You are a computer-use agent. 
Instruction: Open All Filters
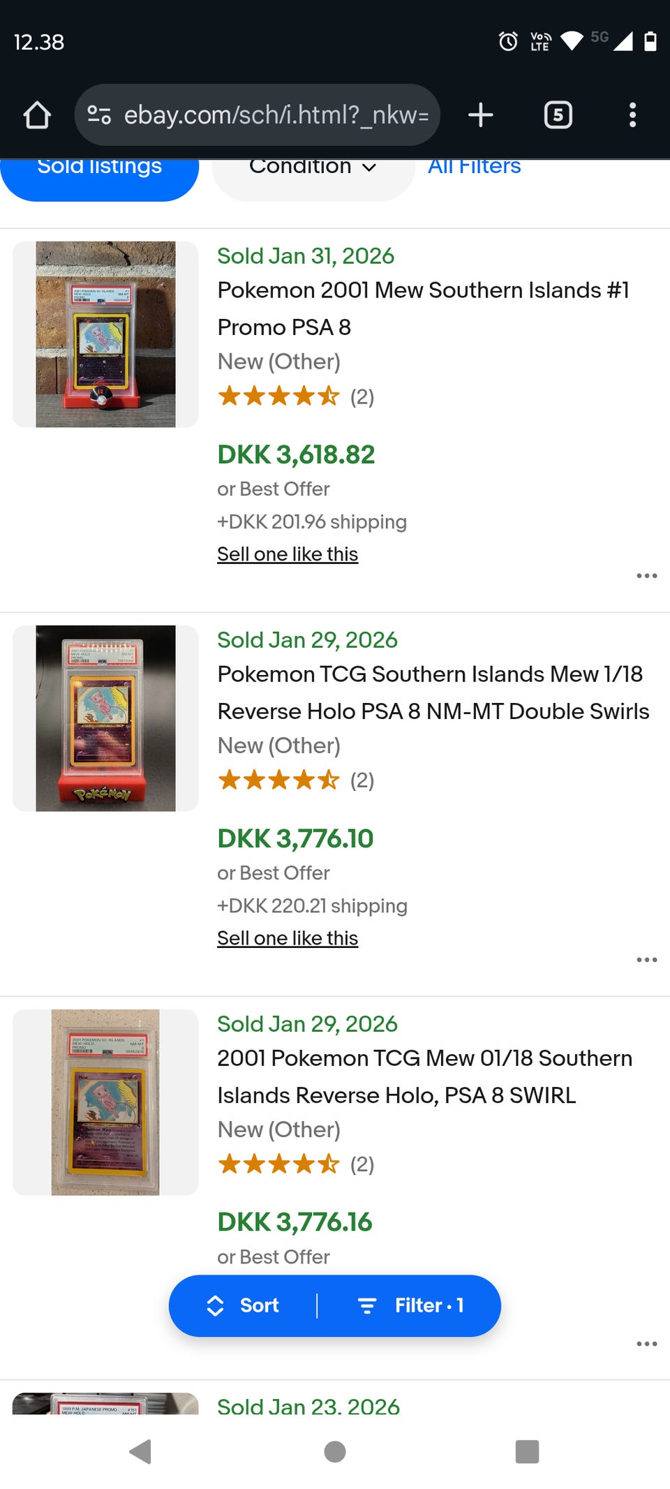(475, 168)
